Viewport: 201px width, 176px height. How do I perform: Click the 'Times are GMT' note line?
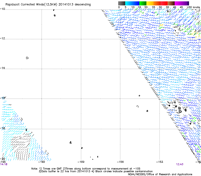(x=86, y=169)
